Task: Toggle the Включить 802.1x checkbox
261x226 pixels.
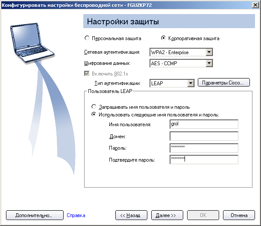Action: (x=88, y=73)
